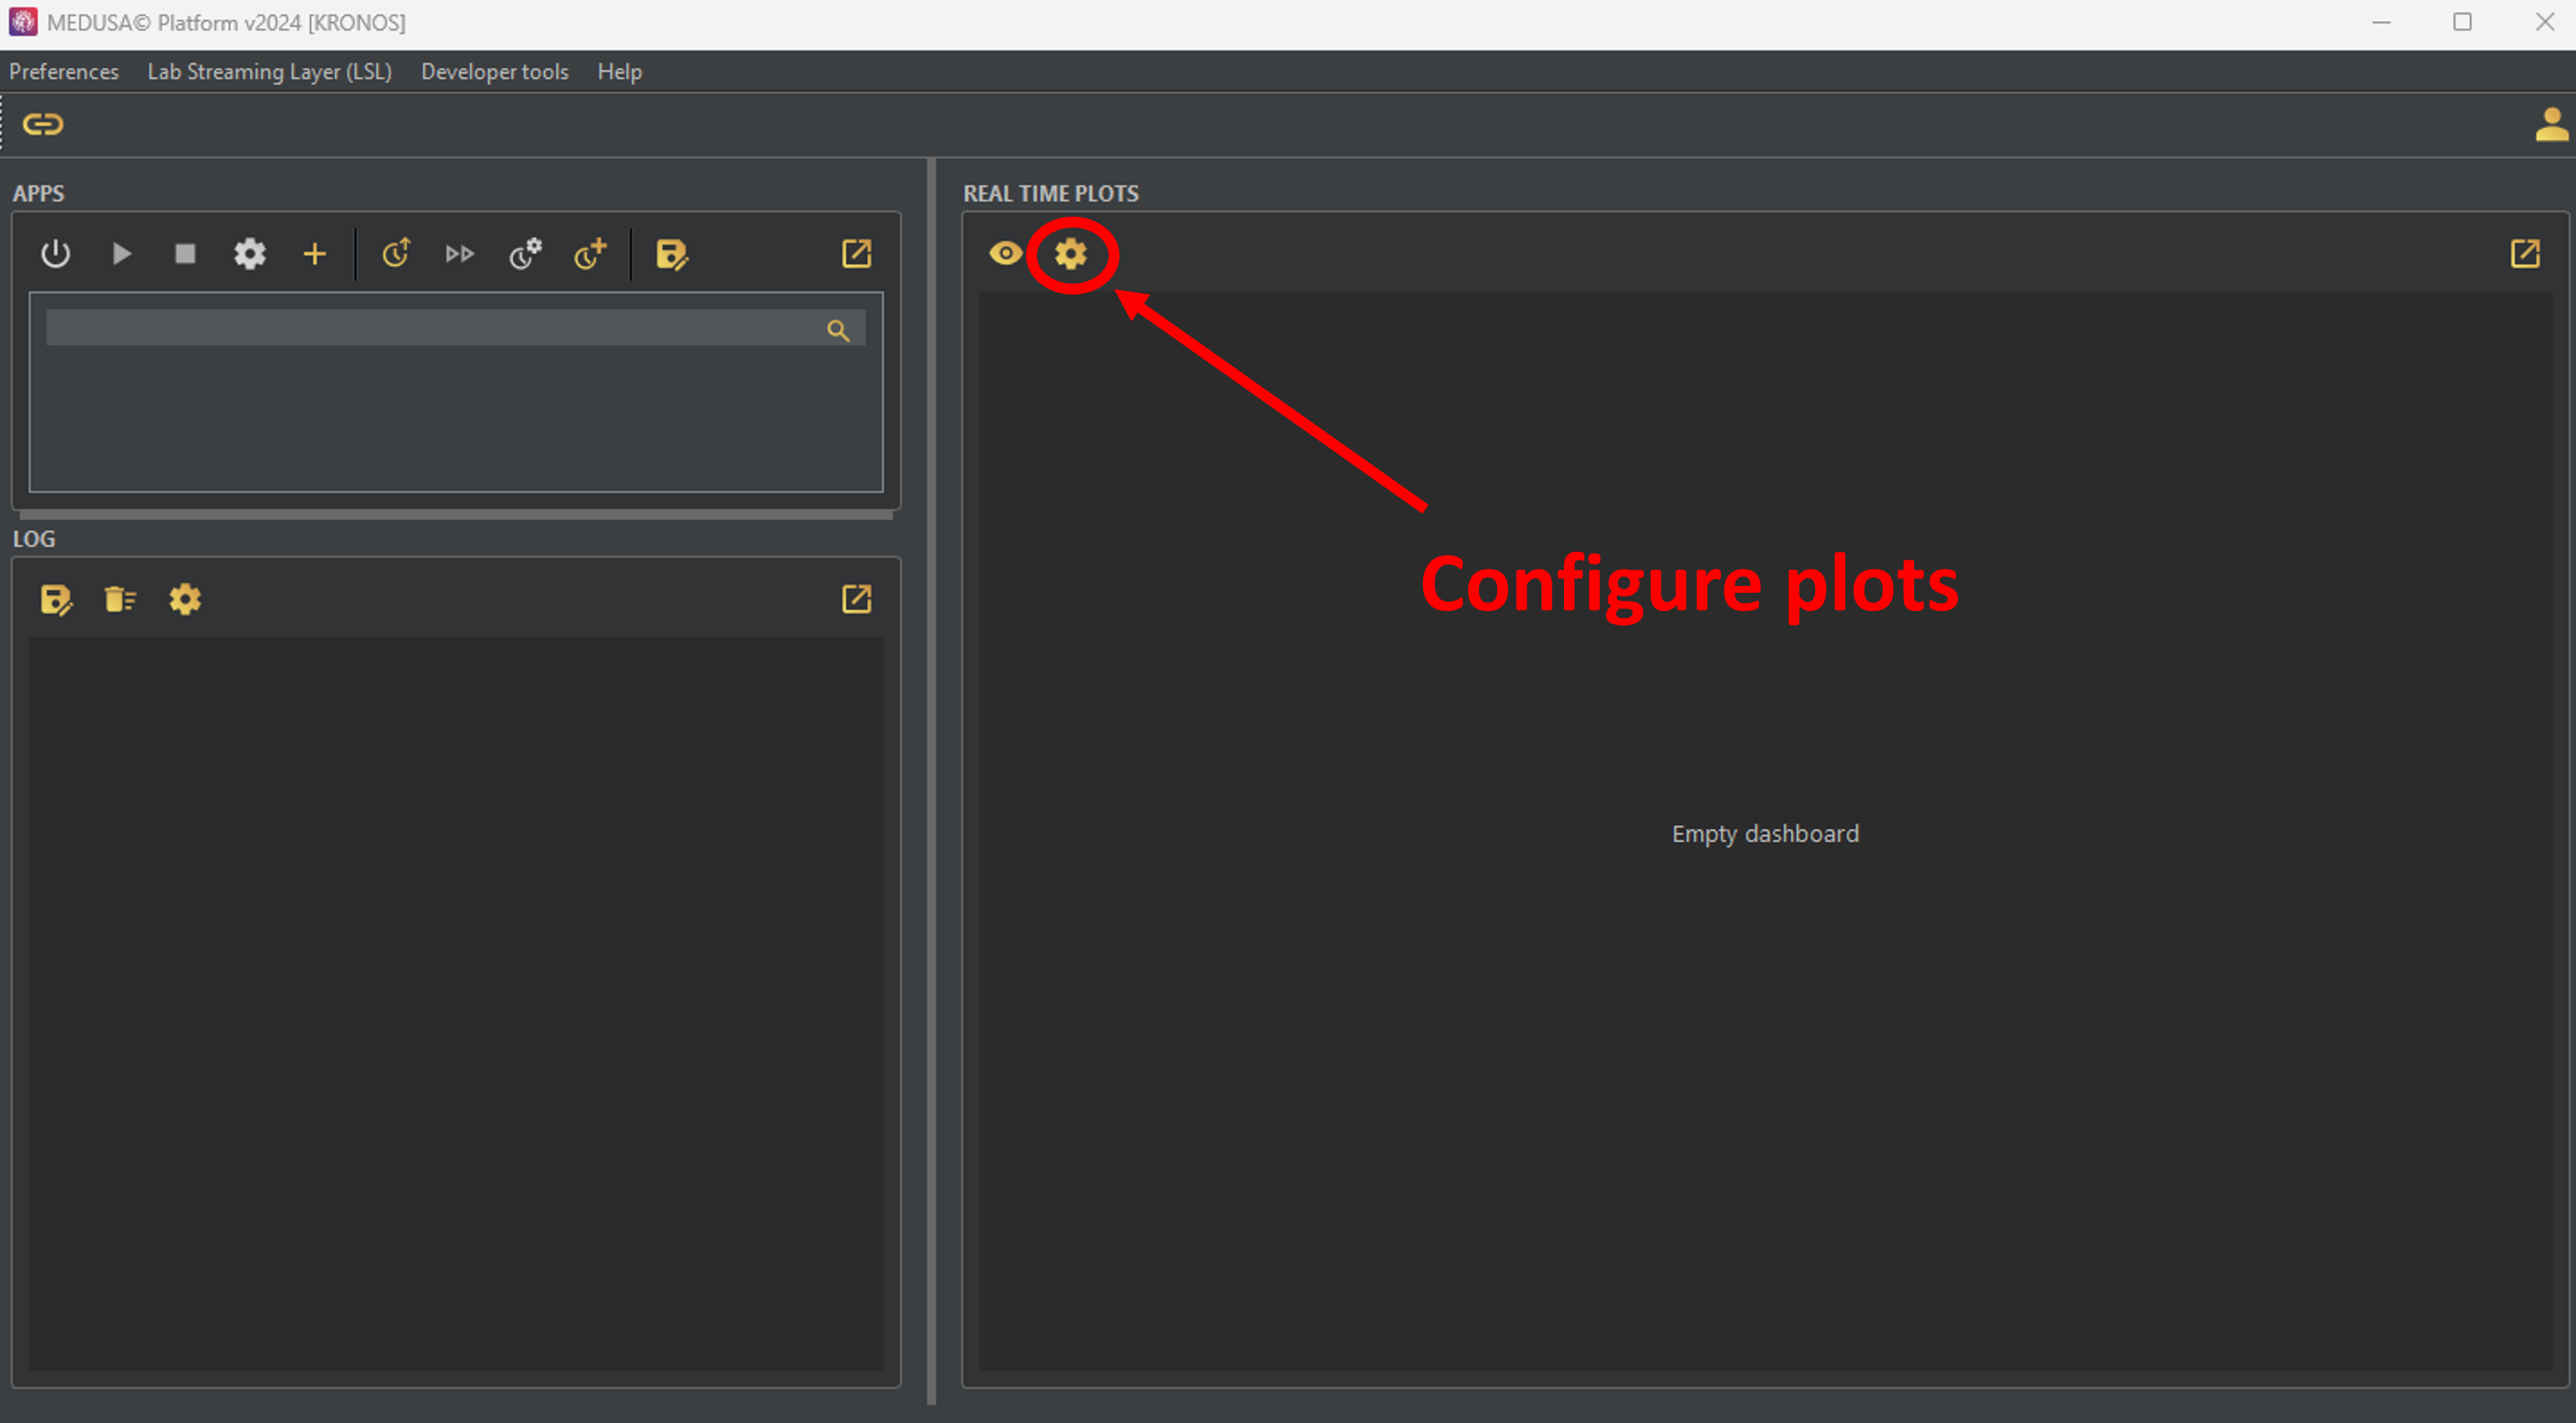Click the app play button

[x=121, y=254]
